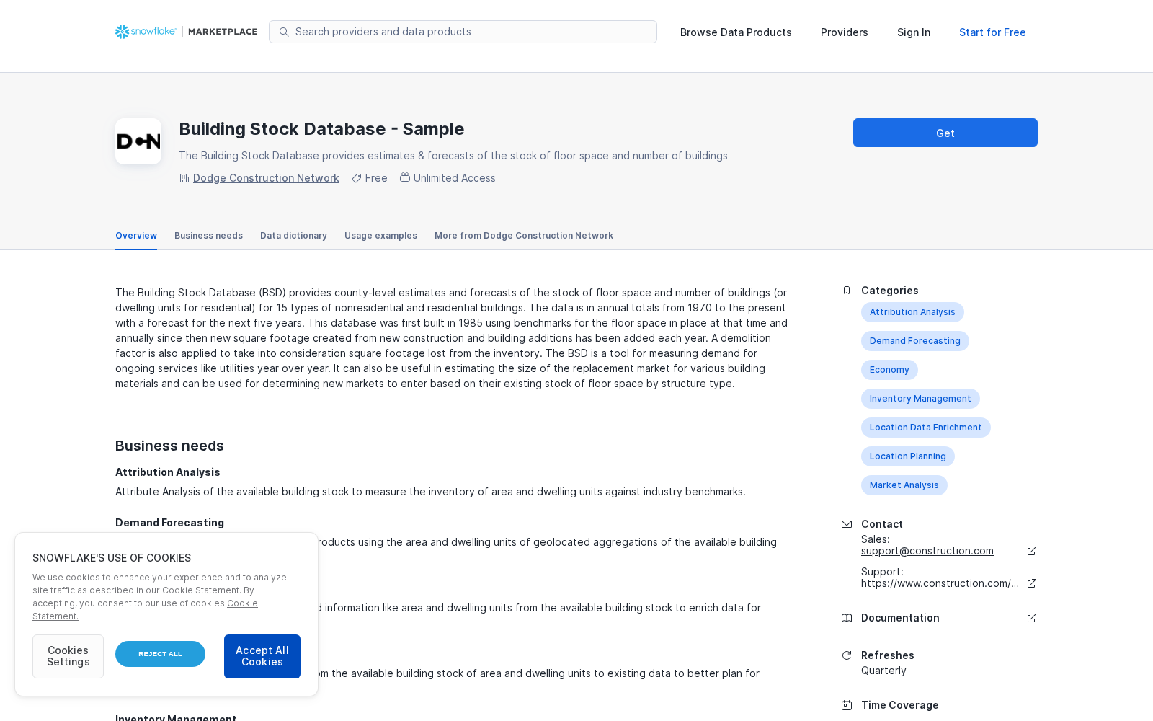Click the Dodge Construction Network DCN logo

pyautogui.click(x=138, y=141)
